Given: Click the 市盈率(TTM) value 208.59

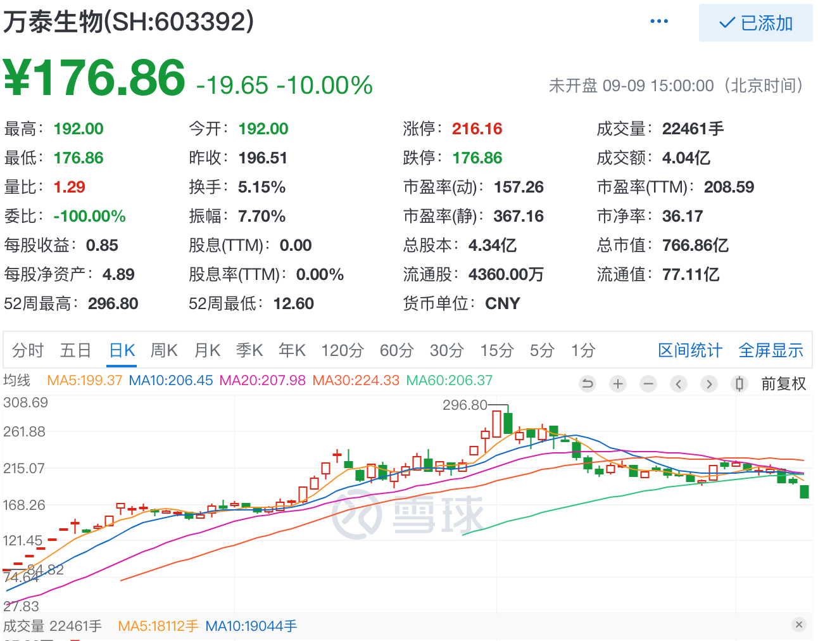Looking at the screenshot, I should 729,187.
